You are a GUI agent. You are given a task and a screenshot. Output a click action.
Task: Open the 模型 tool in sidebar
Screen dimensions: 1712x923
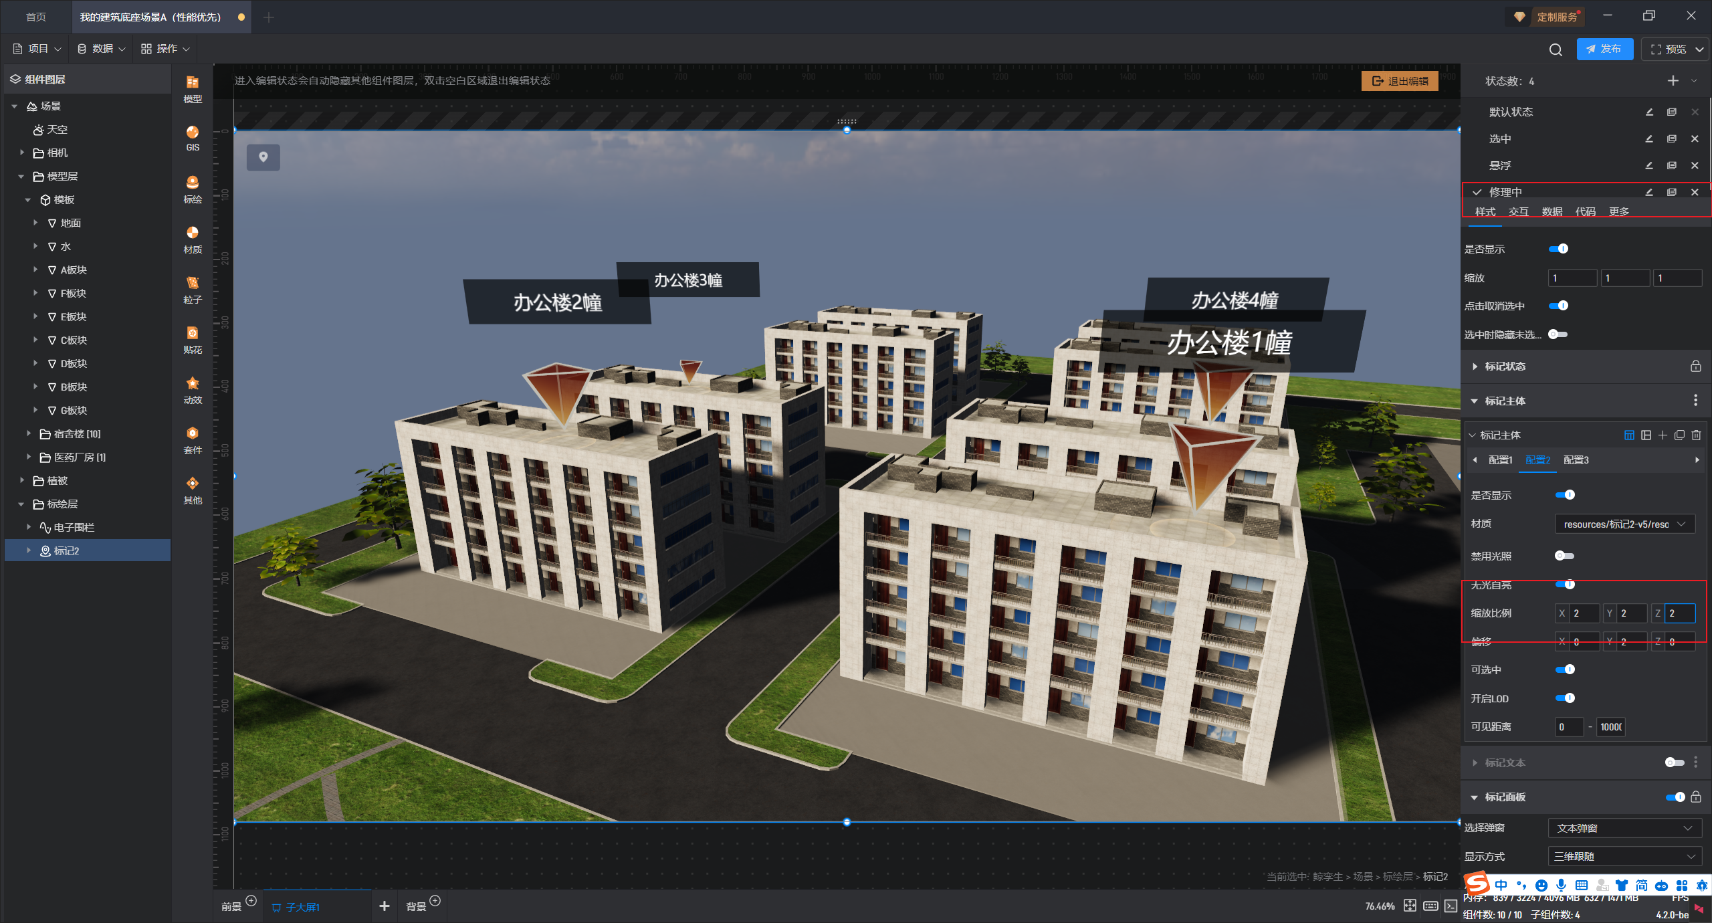(x=193, y=88)
